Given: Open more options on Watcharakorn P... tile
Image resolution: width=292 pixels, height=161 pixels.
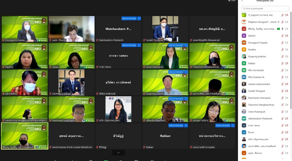Looking at the screenshot, I should [139, 18].
